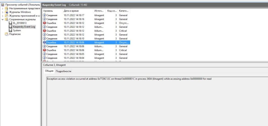The width and height of the screenshot is (268, 126).
Task: Click error icon of Critical 14:18:06 event
Action: click(44, 50)
